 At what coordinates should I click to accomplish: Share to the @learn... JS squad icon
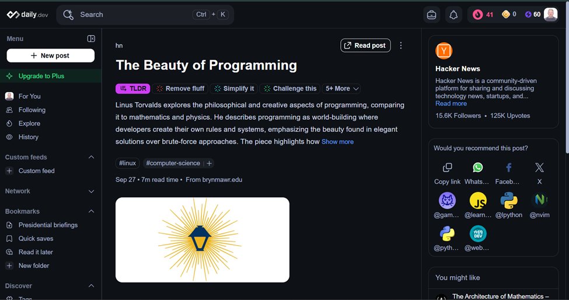478,200
